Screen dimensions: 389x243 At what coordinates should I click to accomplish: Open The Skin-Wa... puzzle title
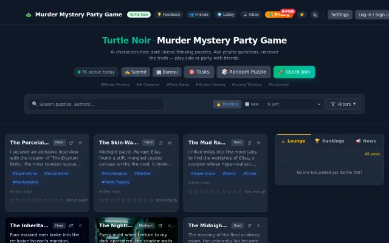[119, 143]
